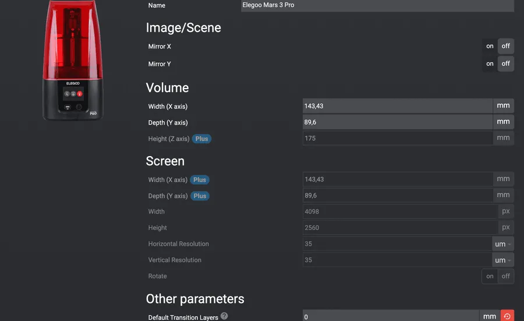Viewport: 524px width, 321px height.
Task: Set Rotate to off
Action: tap(505, 276)
